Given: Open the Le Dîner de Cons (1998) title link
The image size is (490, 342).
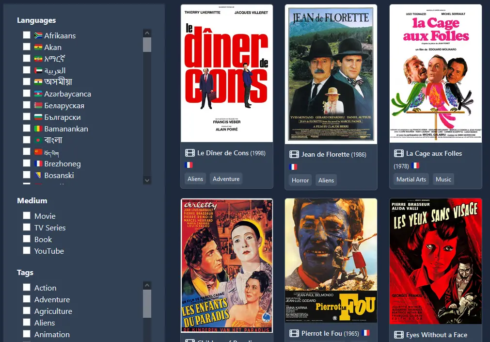Looking at the screenshot, I should click(x=231, y=153).
